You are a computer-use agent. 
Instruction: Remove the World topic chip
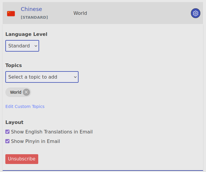26,92
